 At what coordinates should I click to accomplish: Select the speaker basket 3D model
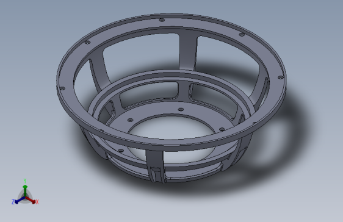coord(171,98)
